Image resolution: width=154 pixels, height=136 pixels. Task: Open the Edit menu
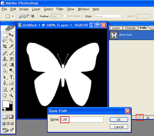(x=13, y=9)
